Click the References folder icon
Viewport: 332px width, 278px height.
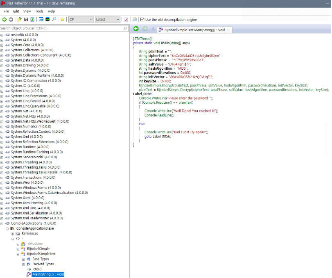point(18,233)
